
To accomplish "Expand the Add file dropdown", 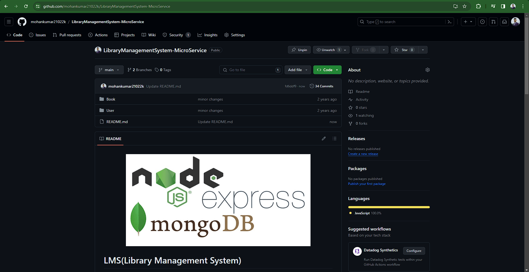I will click(x=298, y=70).
